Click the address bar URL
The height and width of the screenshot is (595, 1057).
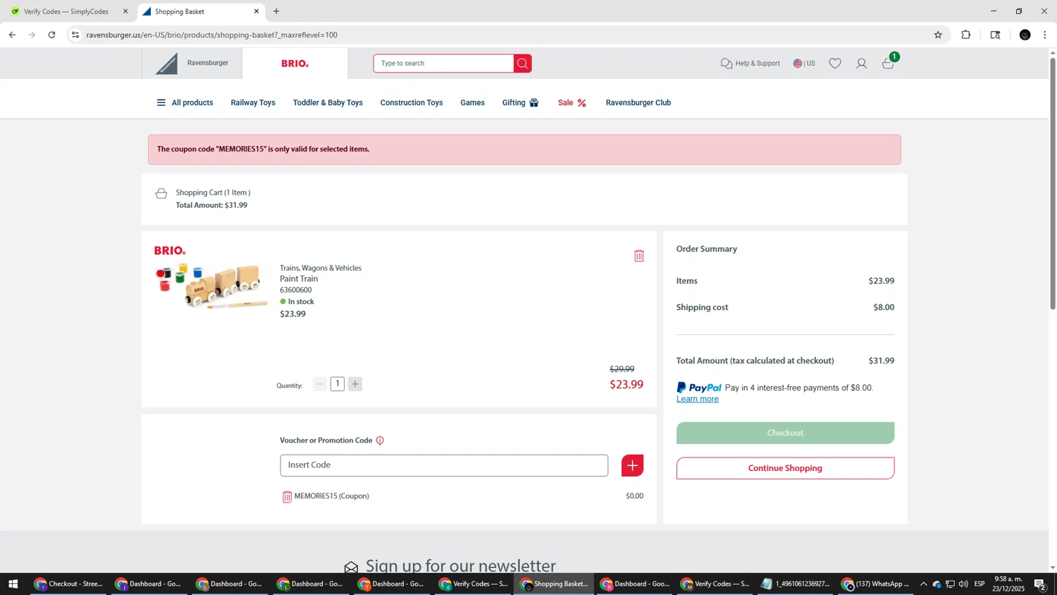(x=211, y=35)
